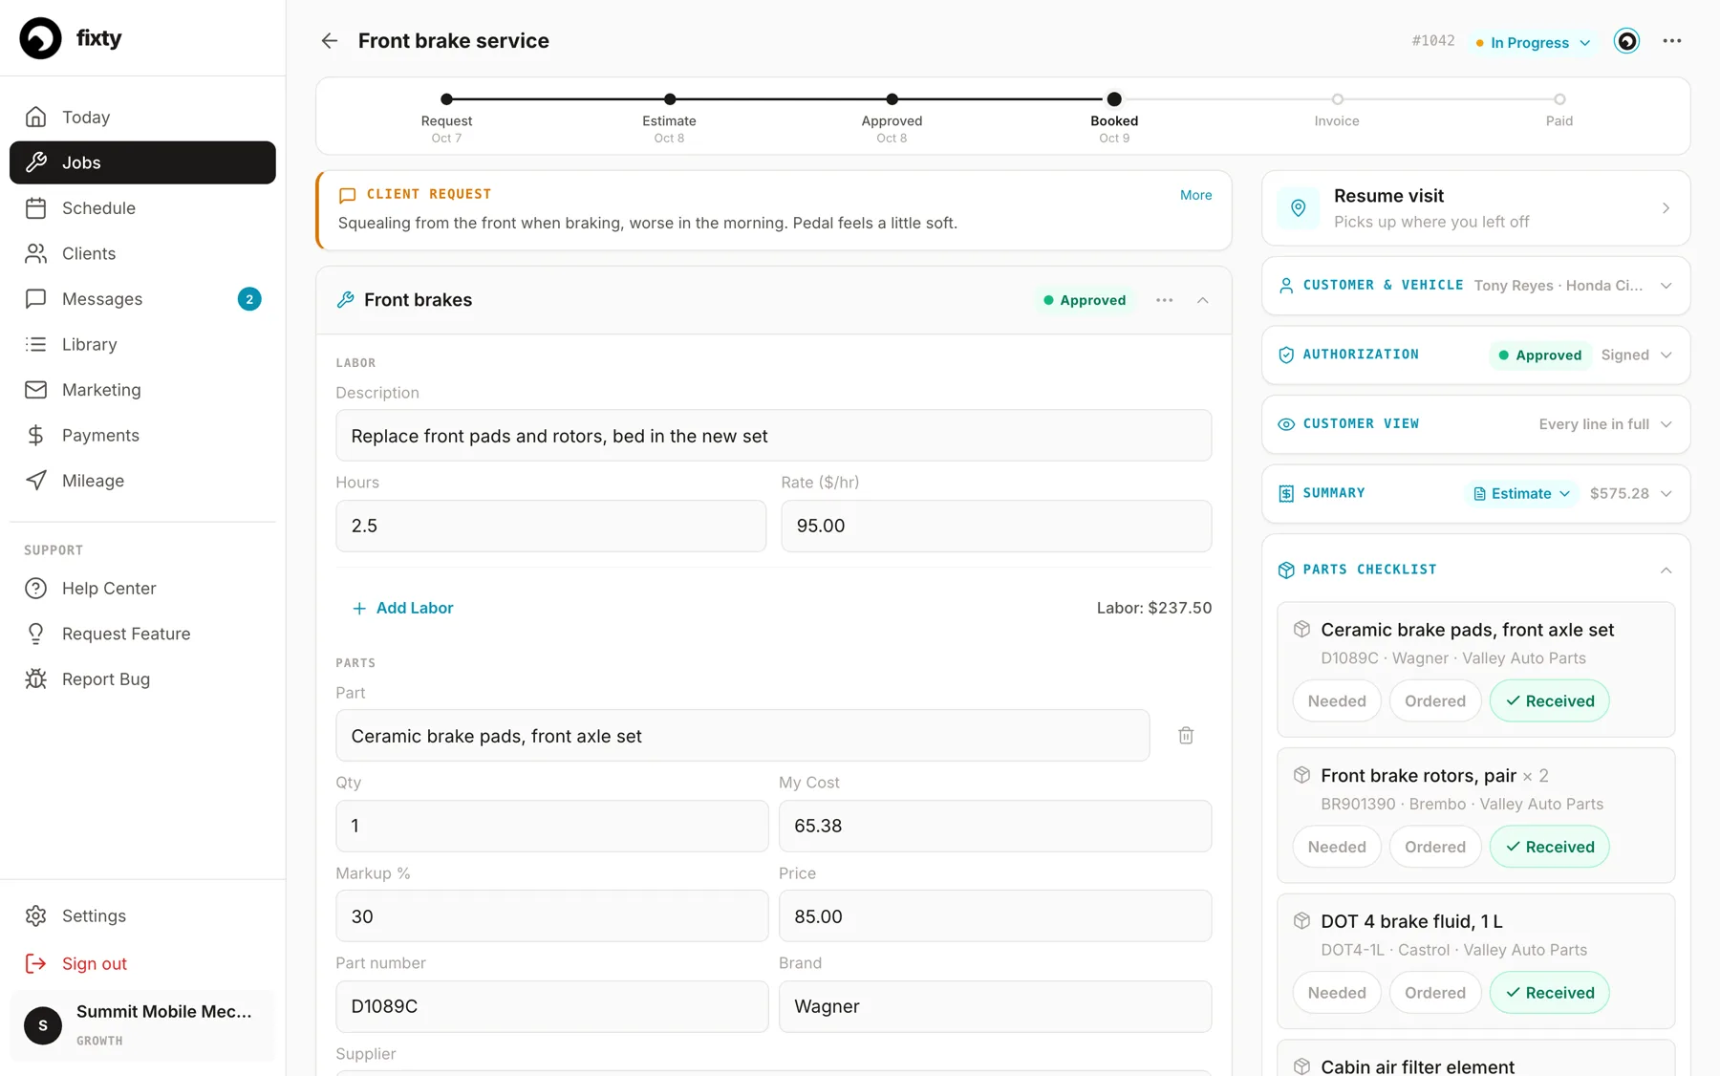Open Marketing in the sidebar
Viewport: 1720px width, 1076px height.
pos(142,390)
